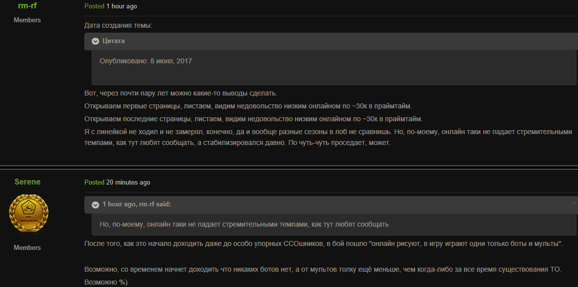Image resolution: width=578 pixels, height=287 pixels.
Task: Click the 'Цитата' quote header label
Action: click(x=114, y=41)
